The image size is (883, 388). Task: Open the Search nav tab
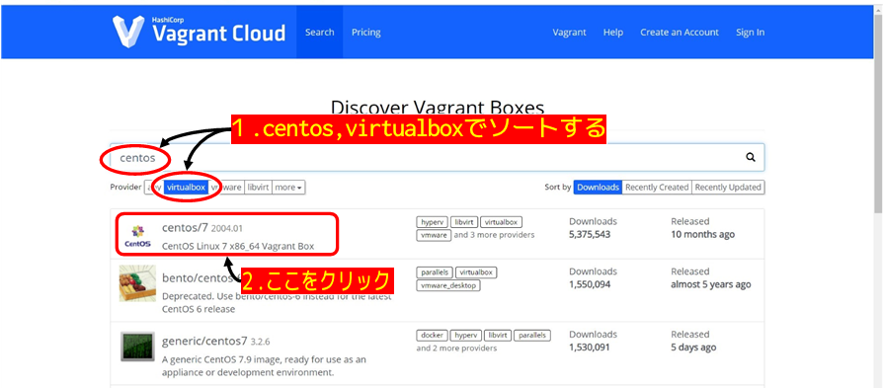click(319, 33)
